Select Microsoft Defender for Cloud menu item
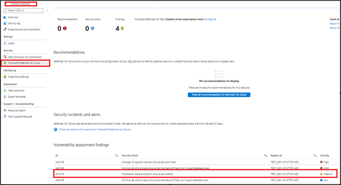341x185 pixels. [x=24, y=63]
